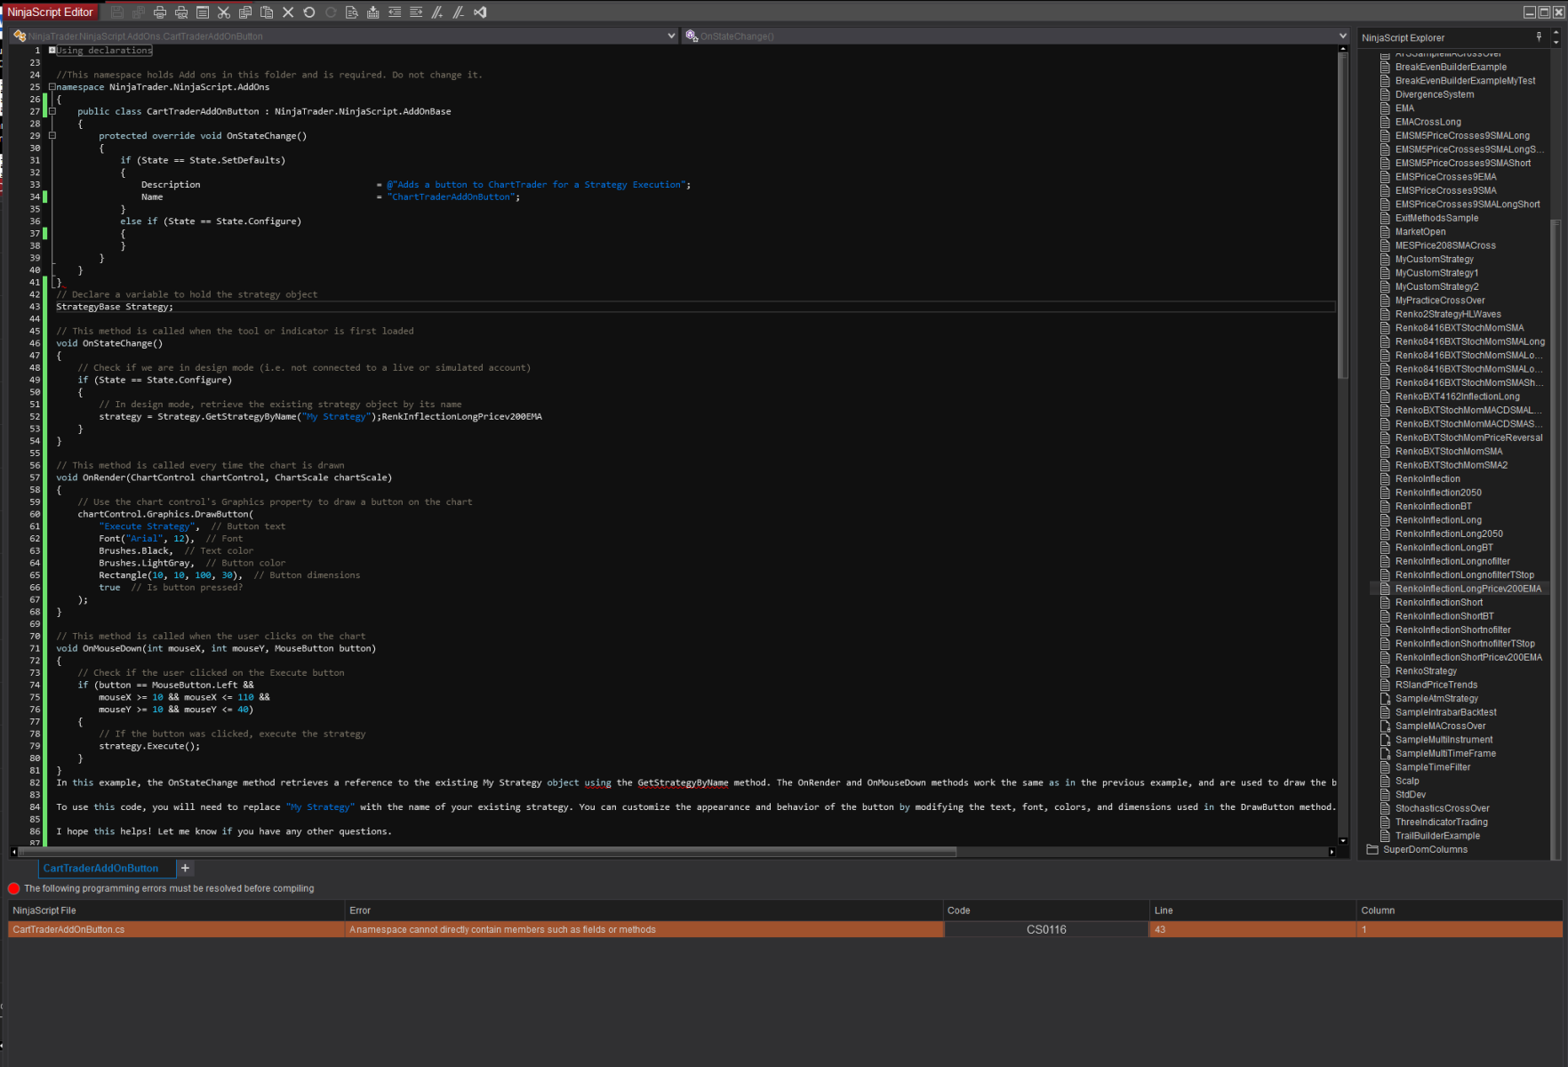
Task: Undo the last edit
Action: point(308,12)
